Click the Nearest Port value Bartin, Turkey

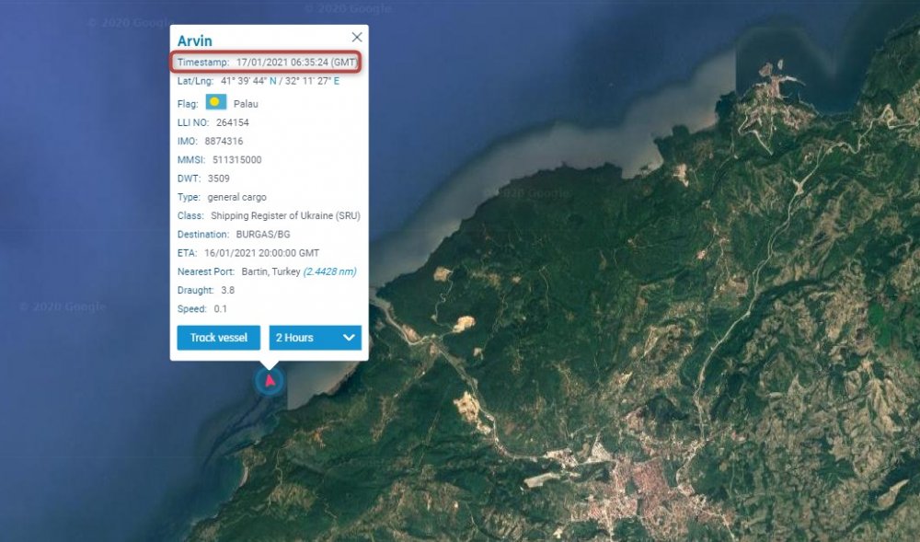click(270, 271)
